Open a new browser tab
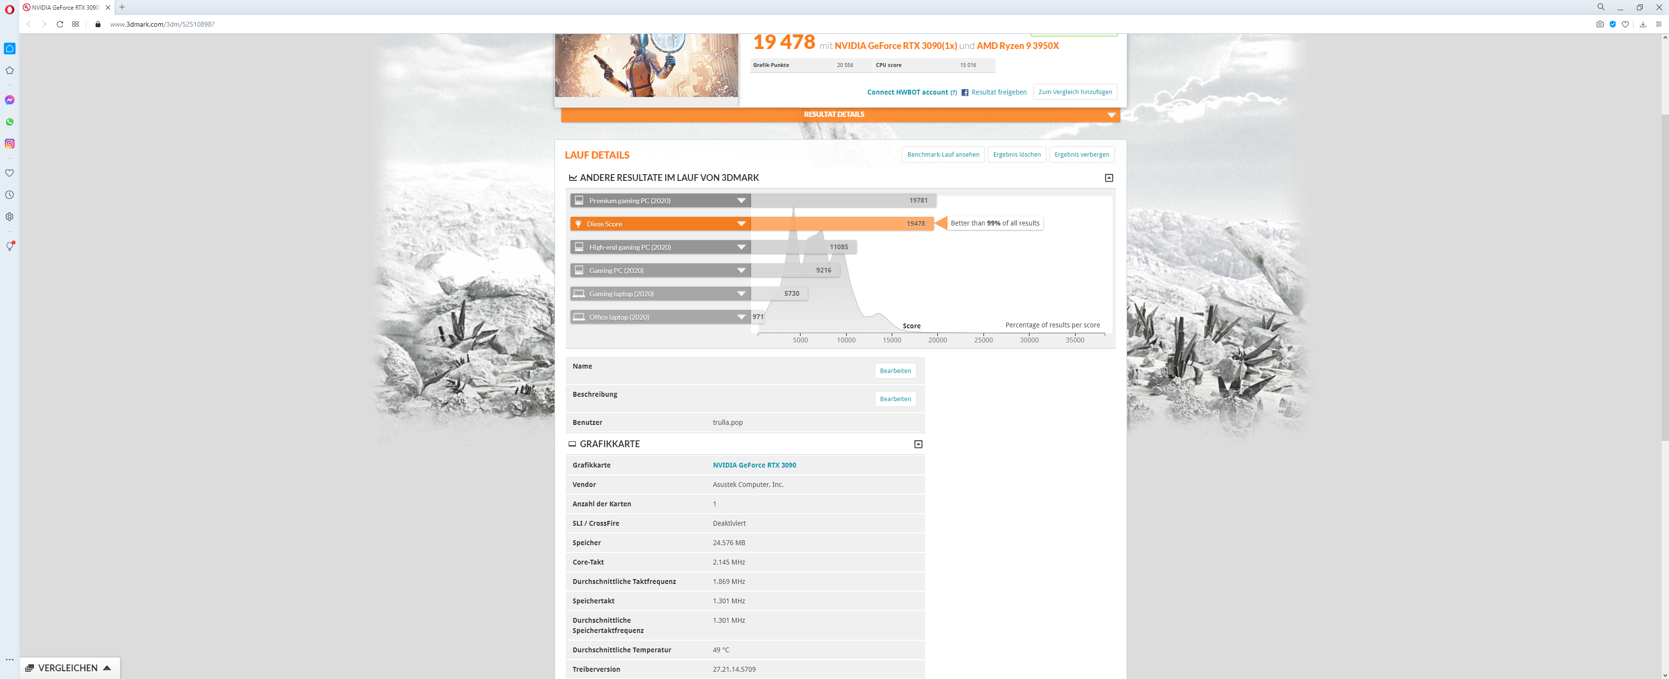1669x679 pixels. pyautogui.click(x=122, y=8)
